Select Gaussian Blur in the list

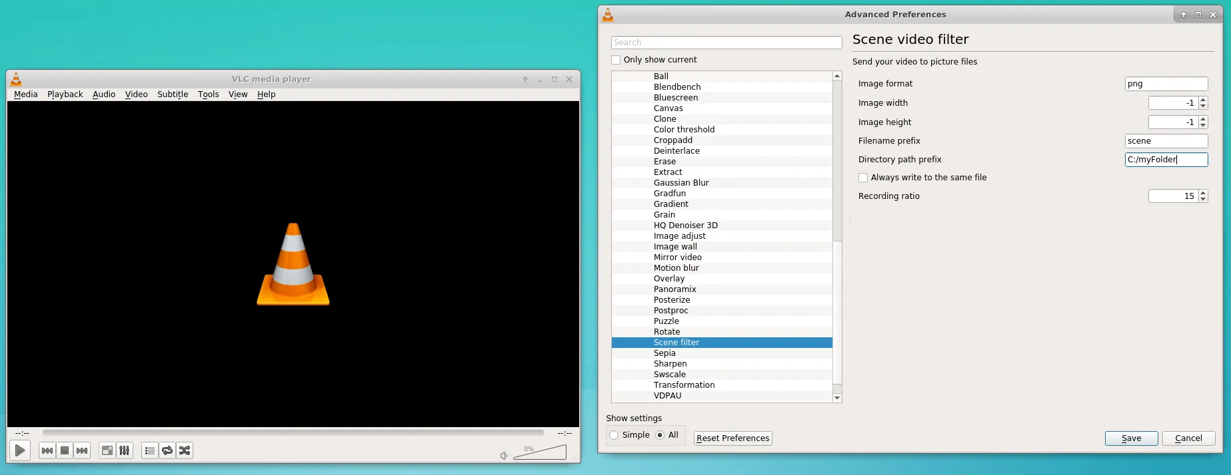pyautogui.click(x=722, y=183)
